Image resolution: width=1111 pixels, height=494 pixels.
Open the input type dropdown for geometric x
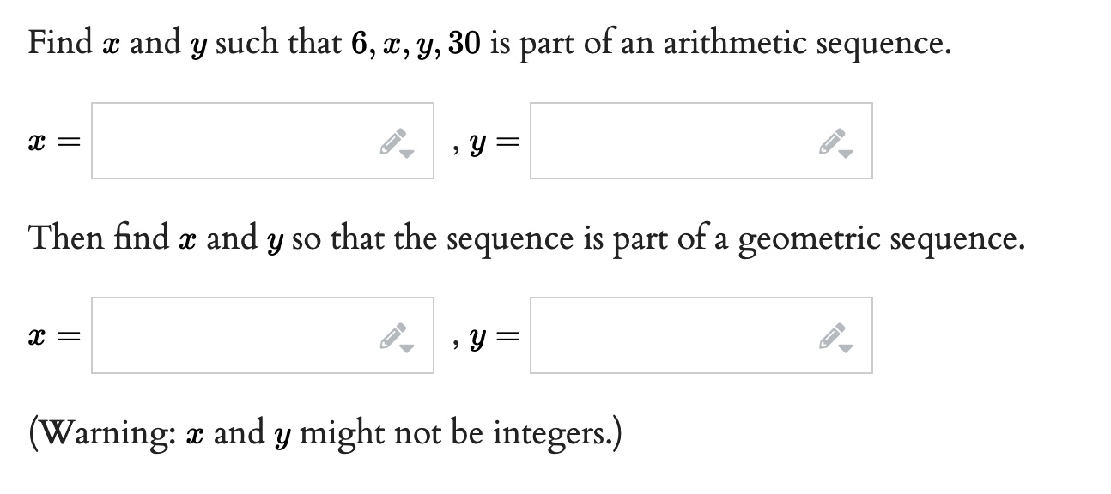point(406,350)
